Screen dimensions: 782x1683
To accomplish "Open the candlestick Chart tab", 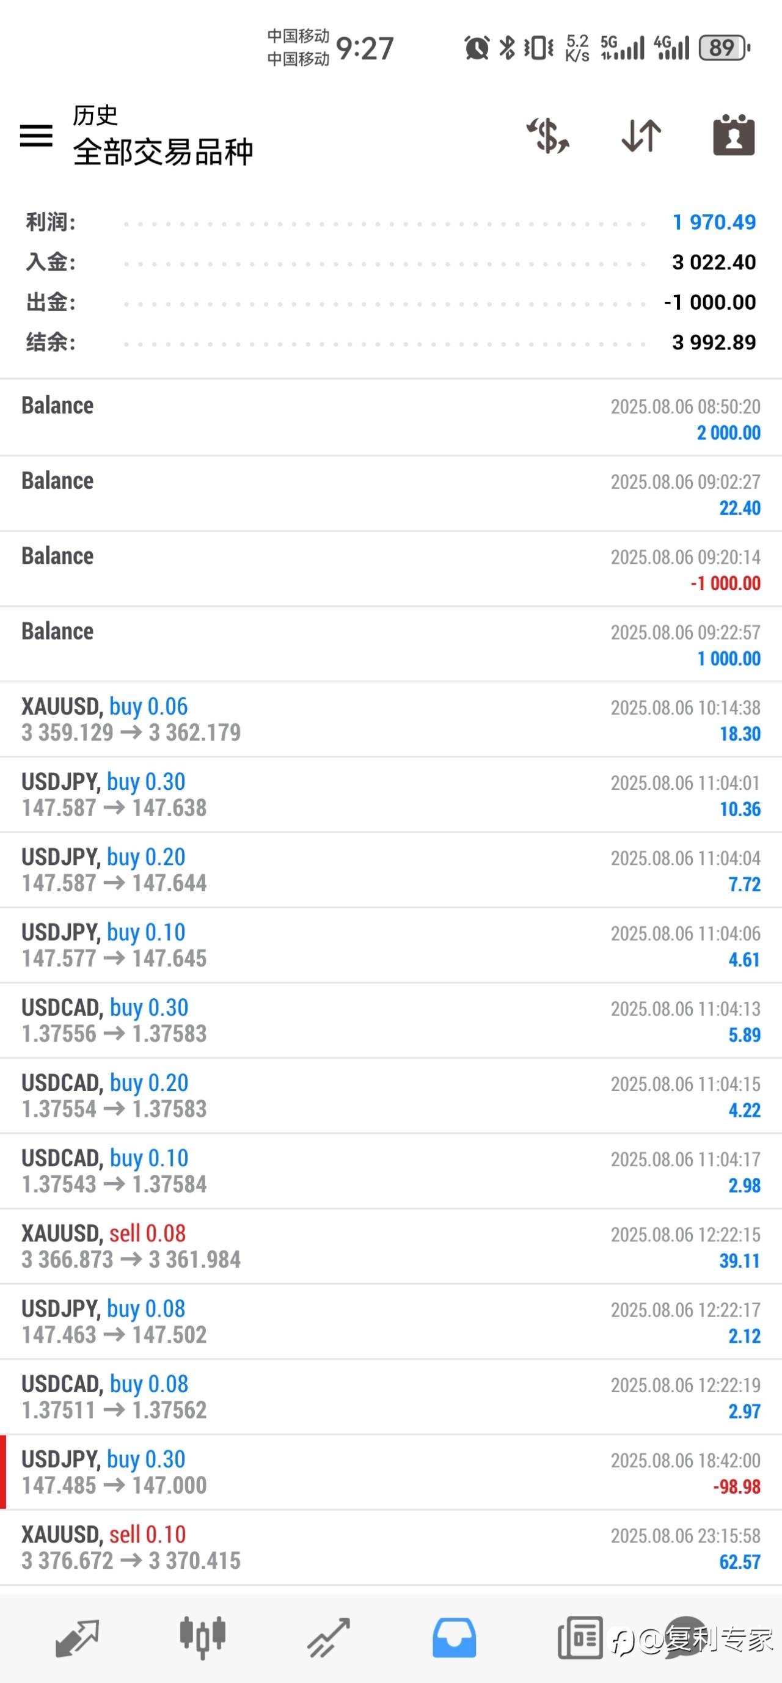I will pyautogui.click(x=202, y=1637).
